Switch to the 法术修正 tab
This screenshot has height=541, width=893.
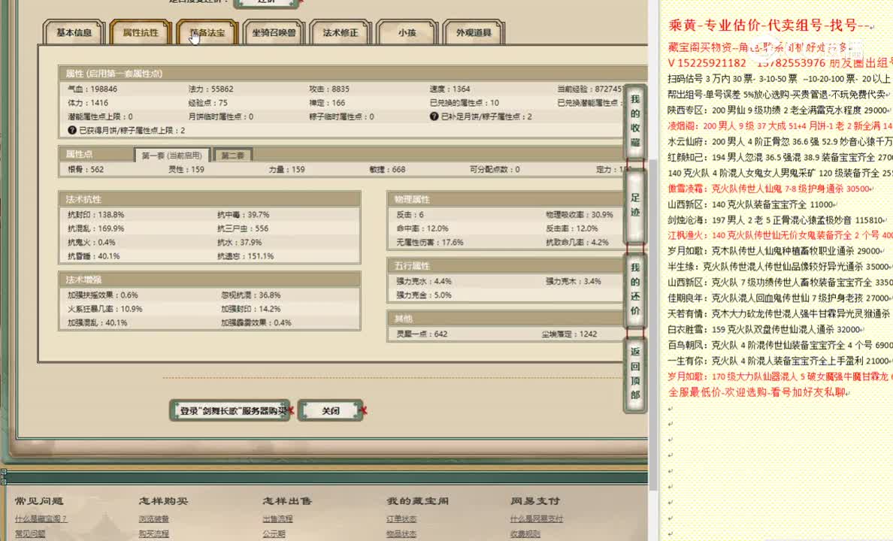tap(341, 32)
